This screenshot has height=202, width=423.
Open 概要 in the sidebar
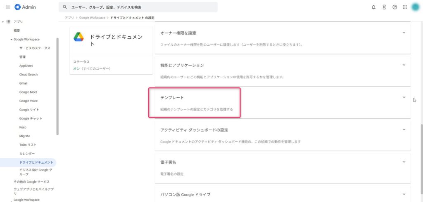pos(17,31)
